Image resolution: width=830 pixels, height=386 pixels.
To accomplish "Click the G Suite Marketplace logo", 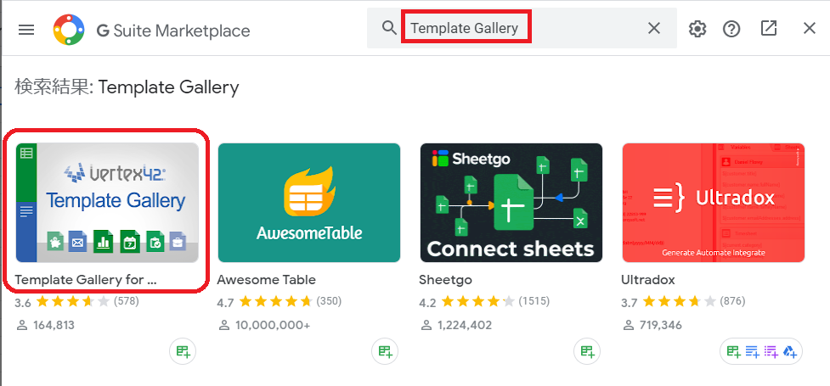I will (x=69, y=30).
